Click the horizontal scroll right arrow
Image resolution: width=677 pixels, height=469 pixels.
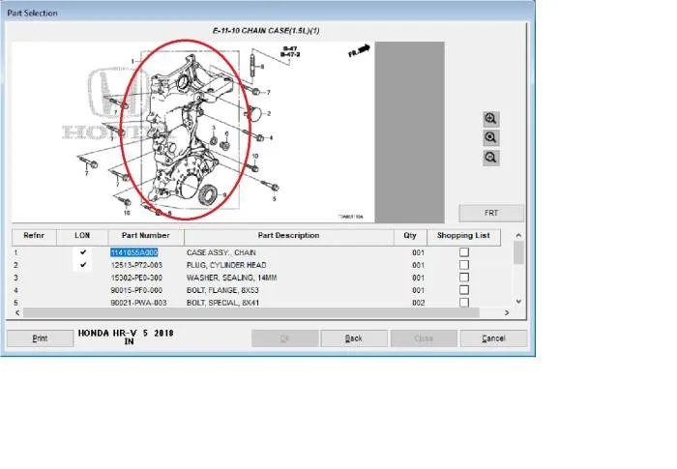pos(507,312)
